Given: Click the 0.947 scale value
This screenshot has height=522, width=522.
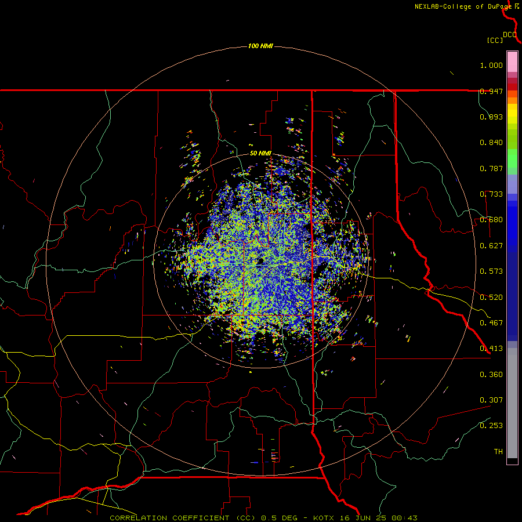Looking at the screenshot, I should click(491, 91).
